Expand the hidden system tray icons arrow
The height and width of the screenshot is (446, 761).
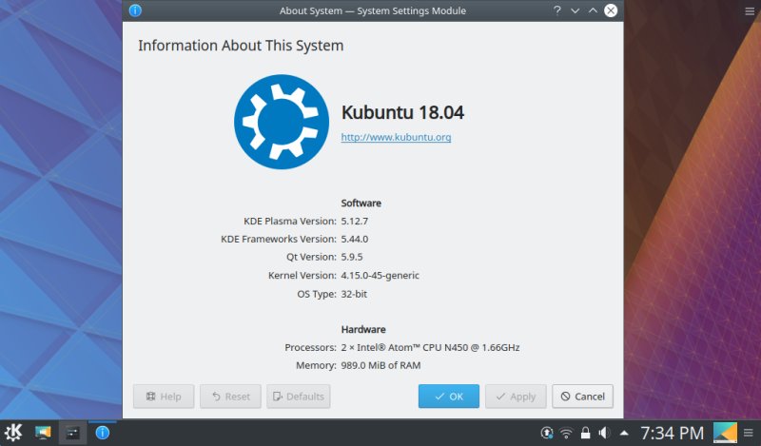[624, 433]
